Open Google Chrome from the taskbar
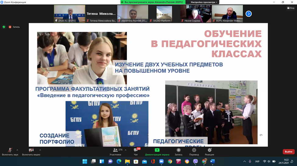297x166 pixels. (x=170, y=161)
